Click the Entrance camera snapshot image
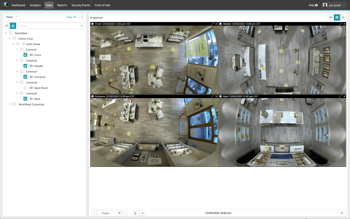 click(x=154, y=132)
